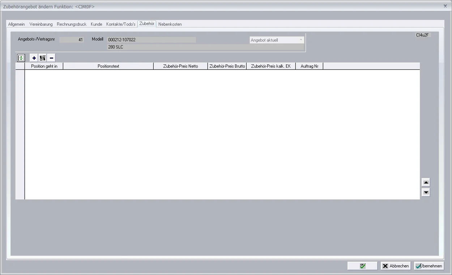Select the Zubehör tab

tap(147, 24)
